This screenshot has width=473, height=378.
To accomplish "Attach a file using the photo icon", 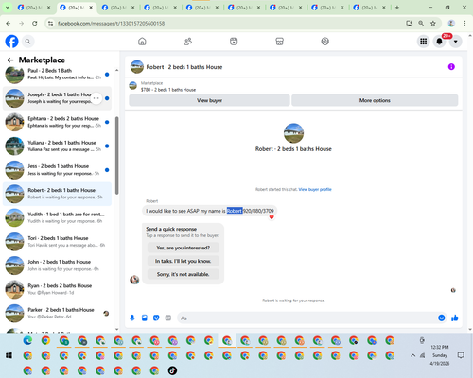I will pyautogui.click(x=145, y=318).
